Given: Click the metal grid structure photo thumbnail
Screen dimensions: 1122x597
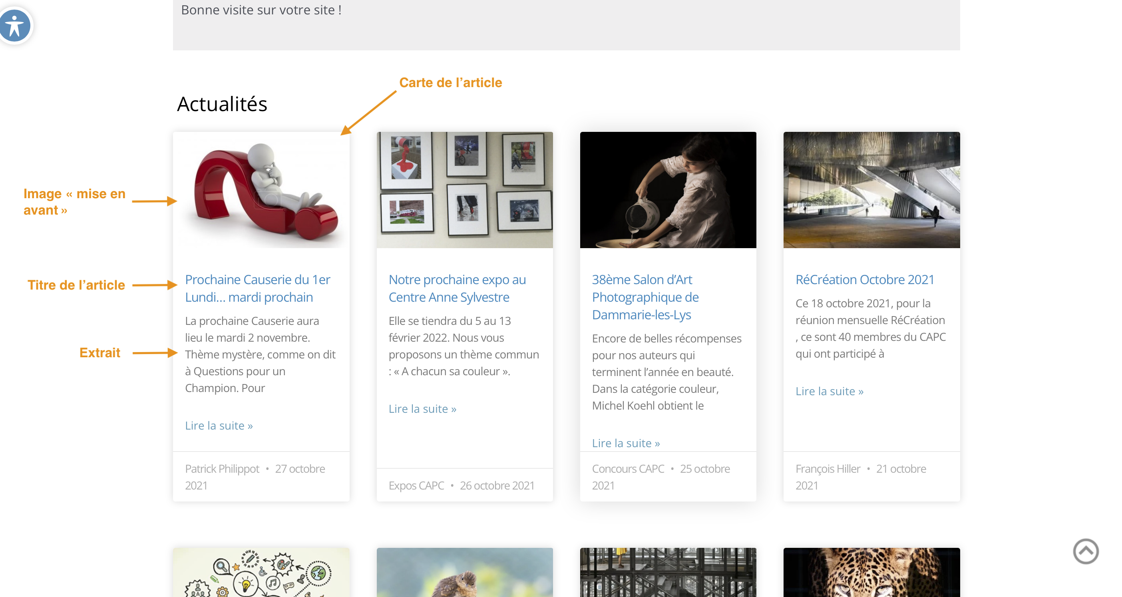Looking at the screenshot, I should tap(668, 572).
